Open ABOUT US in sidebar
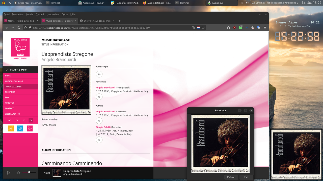This screenshot has width=323, height=181. [x=20, y=103]
